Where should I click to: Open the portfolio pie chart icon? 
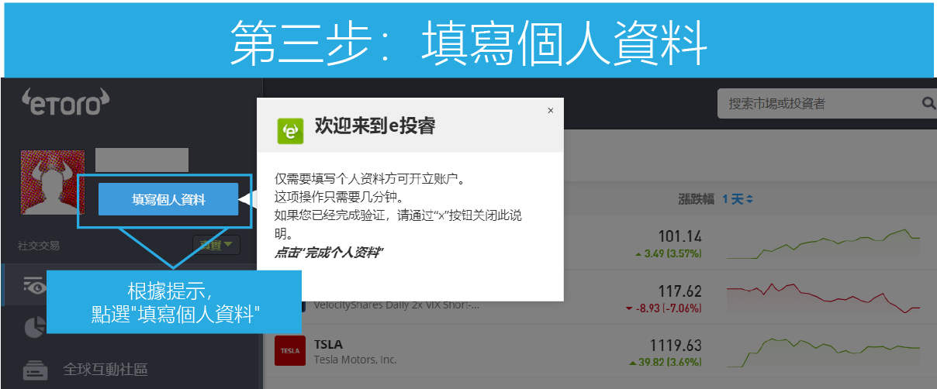click(34, 328)
